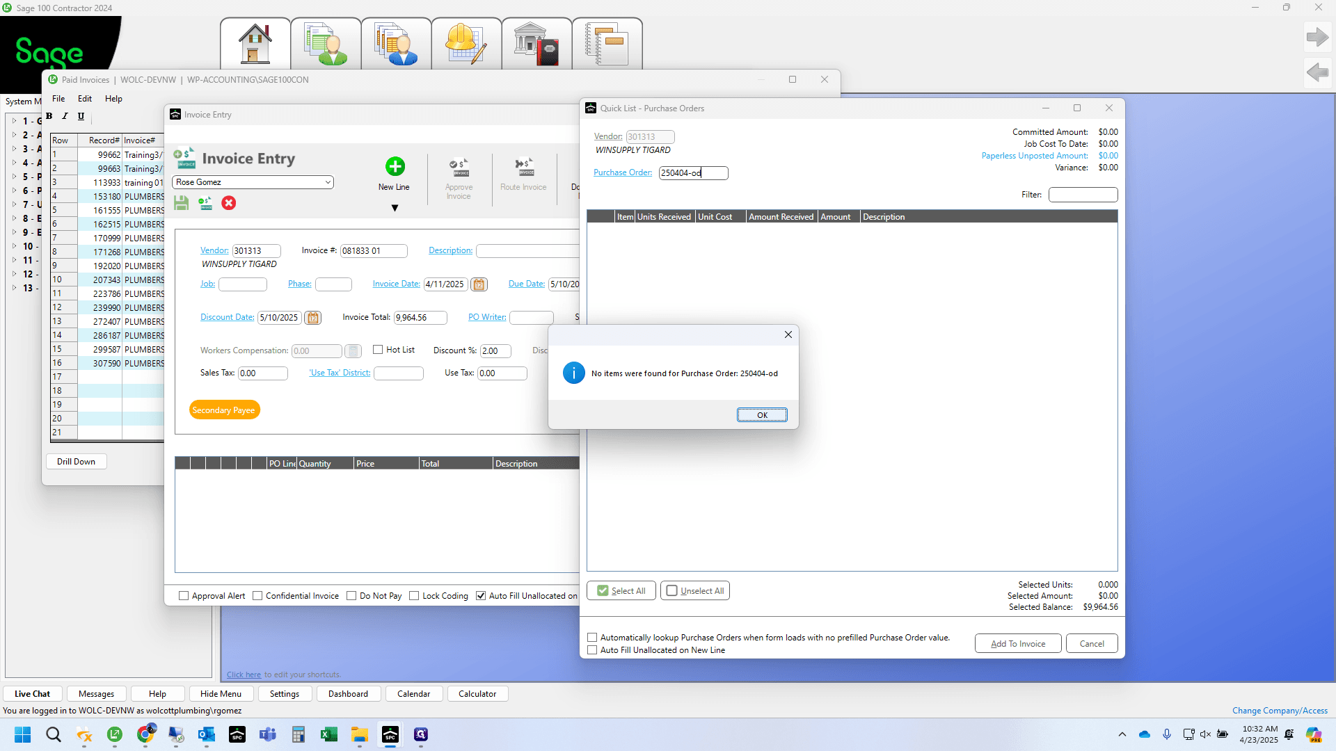Open Edit menu in Paid Invoices
This screenshot has height=751, width=1336.
(85, 99)
